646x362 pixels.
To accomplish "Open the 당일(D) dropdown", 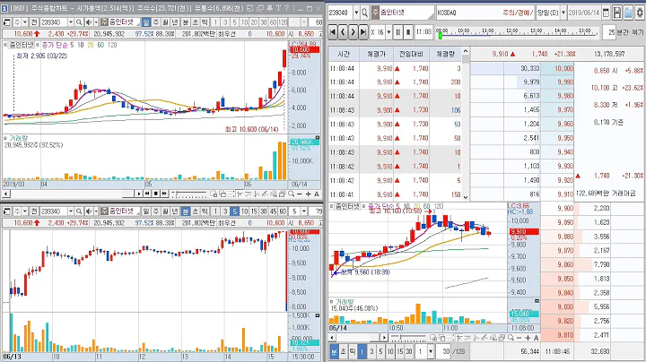I will 563,13.
